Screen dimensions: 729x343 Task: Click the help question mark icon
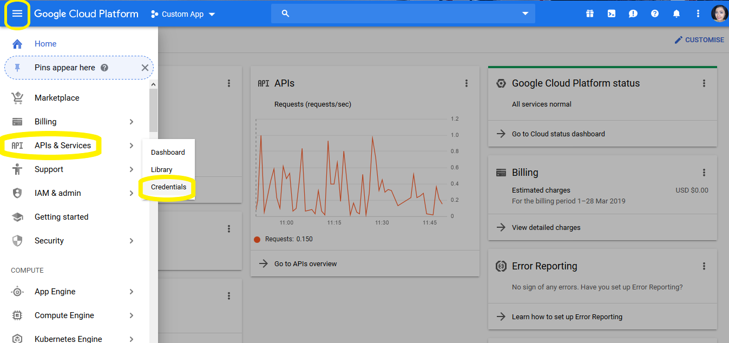pyautogui.click(x=654, y=14)
